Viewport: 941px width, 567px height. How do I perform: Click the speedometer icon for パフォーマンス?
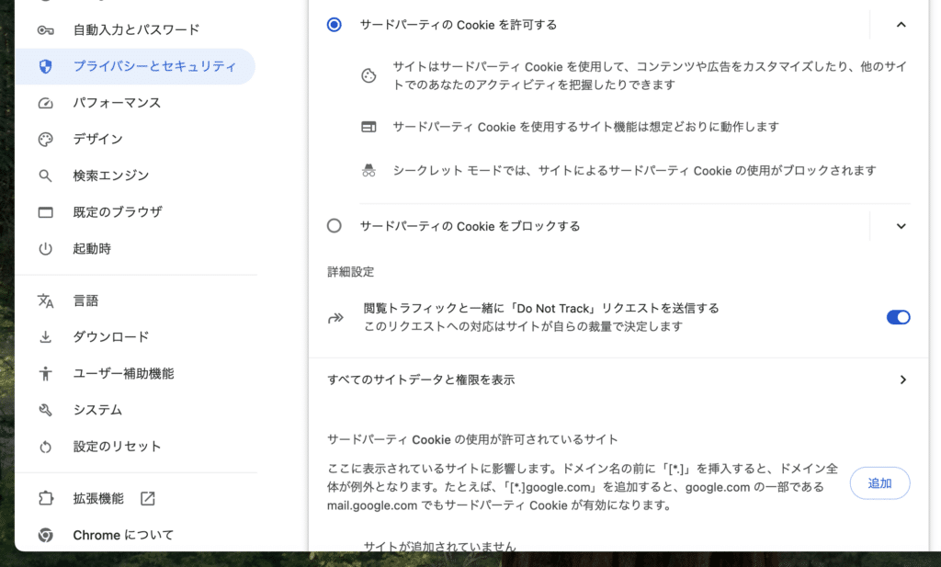[x=46, y=103]
